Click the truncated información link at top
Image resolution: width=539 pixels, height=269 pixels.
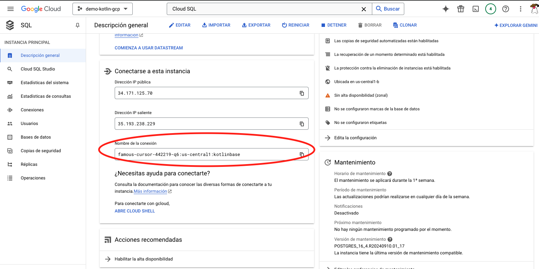[127, 35]
